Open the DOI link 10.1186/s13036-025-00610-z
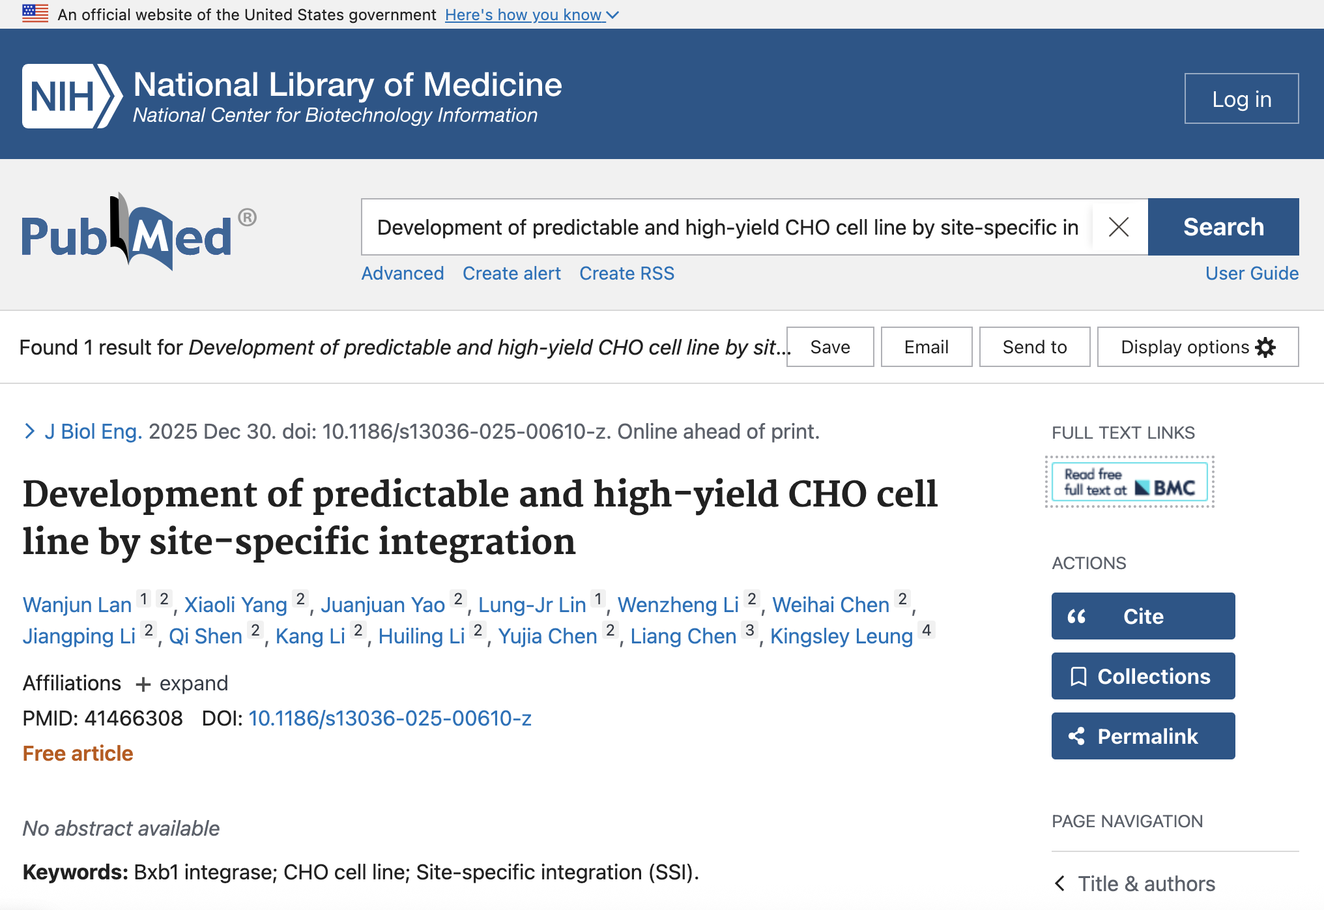 pos(390,718)
